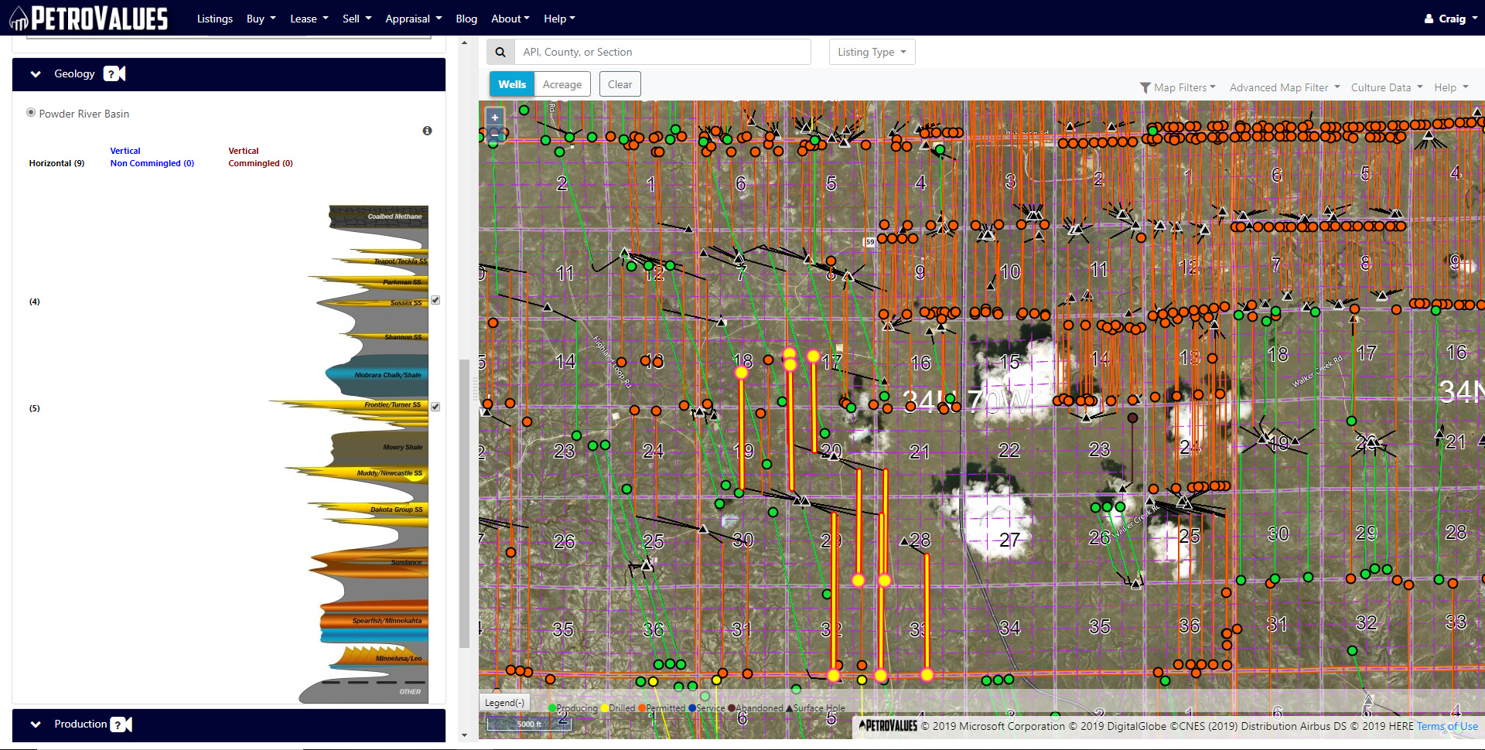Toggle the Frontier/Turner SS formation checkbox
Image resolution: width=1485 pixels, height=750 pixels.
pos(435,407)
